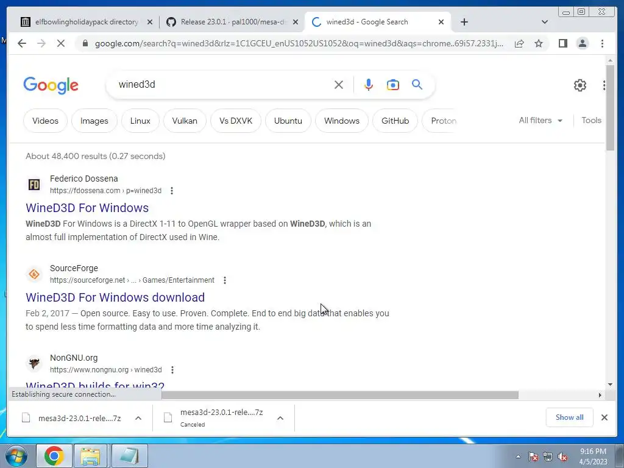The image size is (624, 468).
Task: Filter results by Videos
Action: click(45, 121)
